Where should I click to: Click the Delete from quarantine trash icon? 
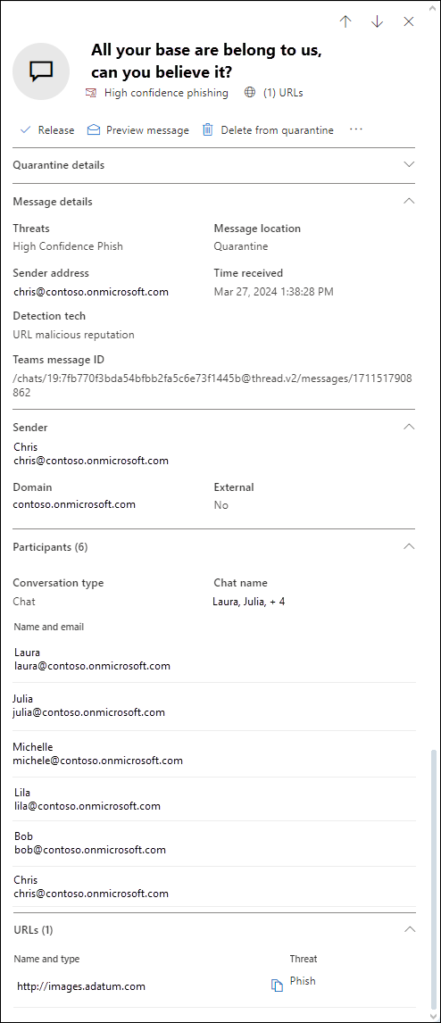(207, 129)
